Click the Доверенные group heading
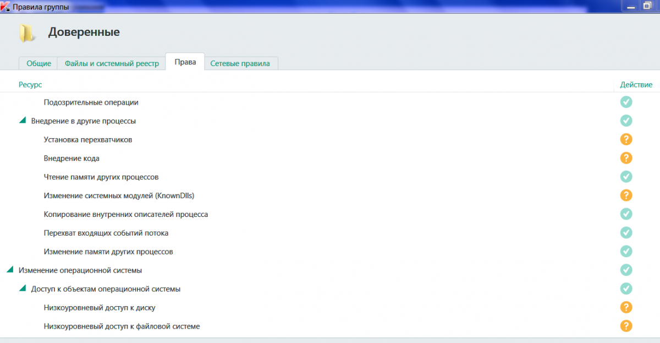This screenshot has height=343, width=660. pos(84,32)
